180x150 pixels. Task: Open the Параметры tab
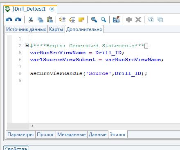tap(20, 135)
